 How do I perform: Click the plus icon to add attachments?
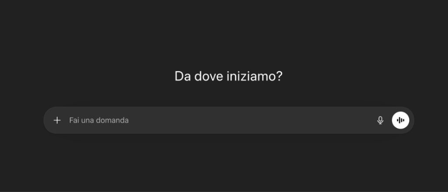57,120
